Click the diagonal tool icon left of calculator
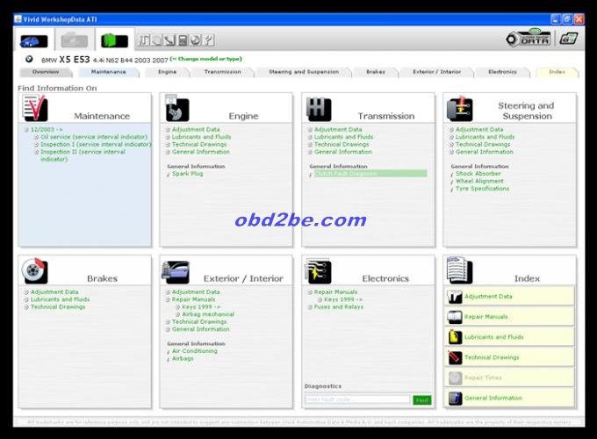This screenshot has height=439, width=597. point(170,40)
